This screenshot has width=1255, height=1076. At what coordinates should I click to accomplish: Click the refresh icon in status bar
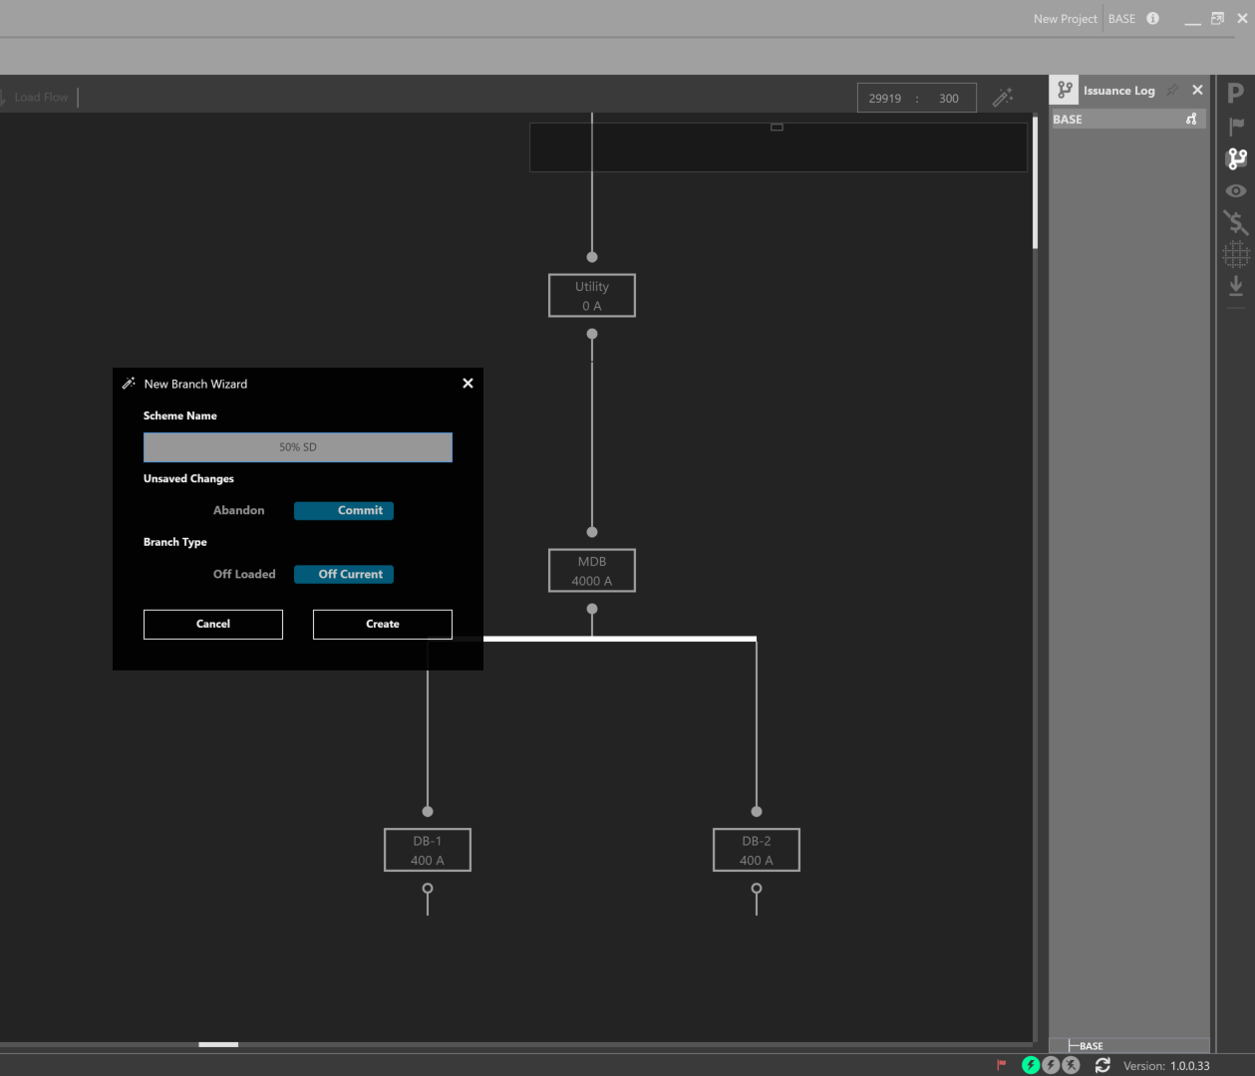(1102, 1065)
